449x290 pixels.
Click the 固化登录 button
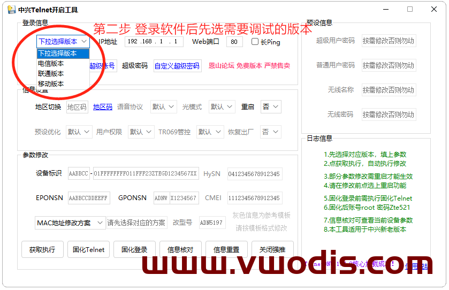tap(134, 250)
